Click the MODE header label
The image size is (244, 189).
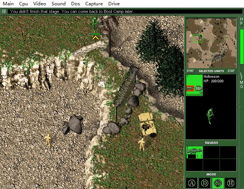click(x=211, y=174)
